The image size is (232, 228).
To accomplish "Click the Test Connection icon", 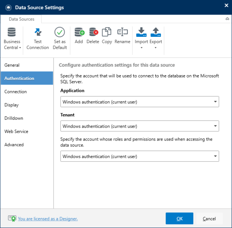I will pos(38,32).
